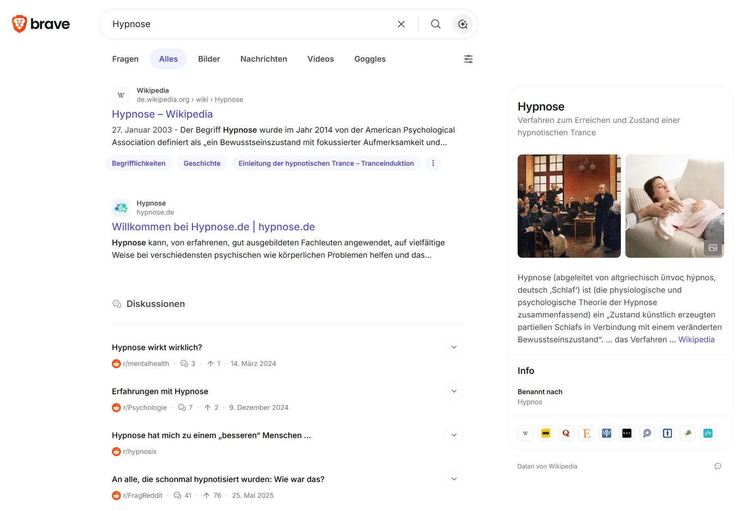Open the BBC profile icon
This screenshot has width=738, height=511.
click(627, 433)
